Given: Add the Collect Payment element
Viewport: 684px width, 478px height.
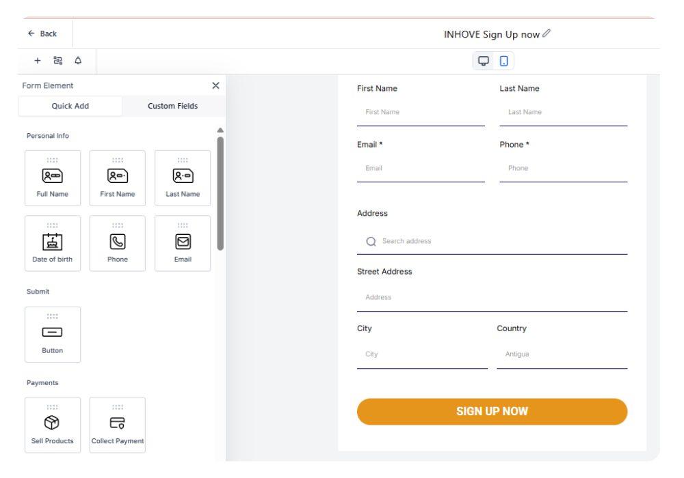Looking at the screenshot, I should [x=118, y=425].
